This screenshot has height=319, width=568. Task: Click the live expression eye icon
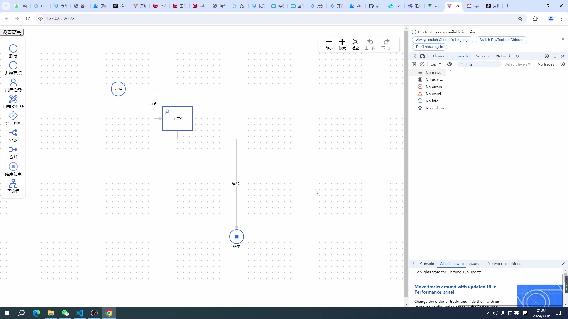pyautogui.click(x=450, y=64)
